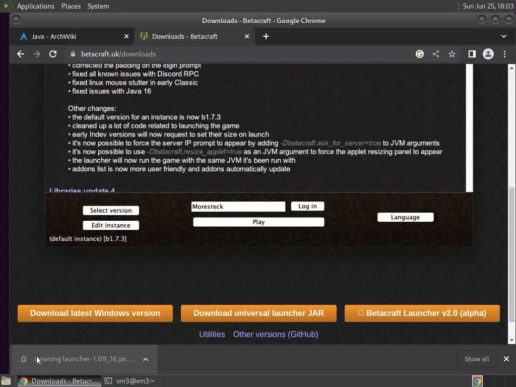Click the site security lock icon
Screen dimensions: 516x387
pos(73,54)
